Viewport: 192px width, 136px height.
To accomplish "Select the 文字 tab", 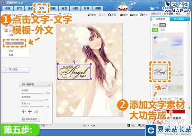I will pos(42,8).
